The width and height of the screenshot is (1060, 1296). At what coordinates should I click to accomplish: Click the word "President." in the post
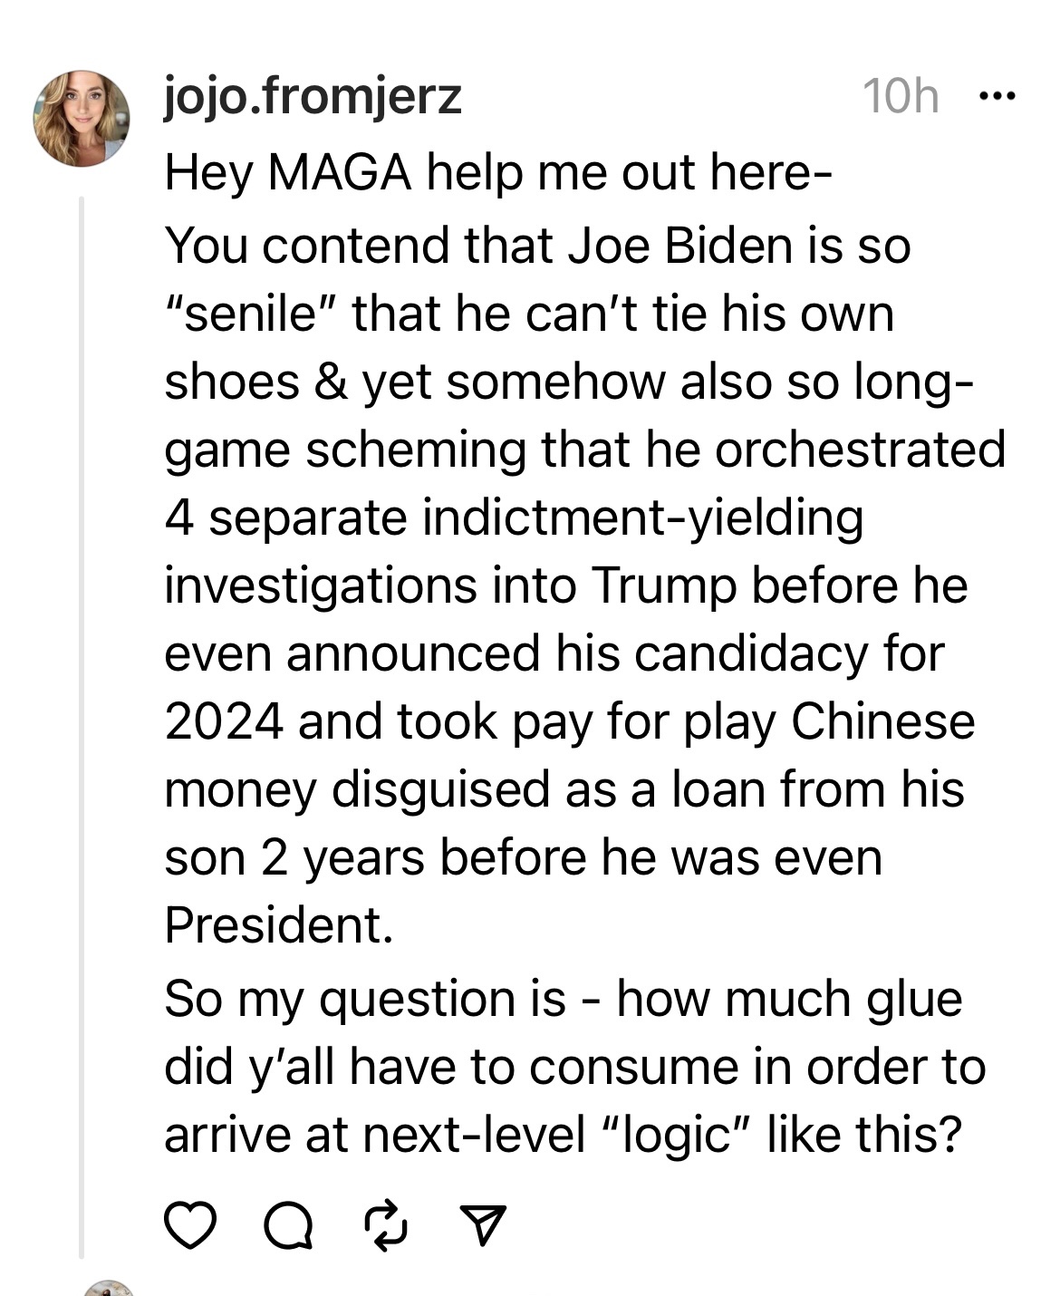279,924
